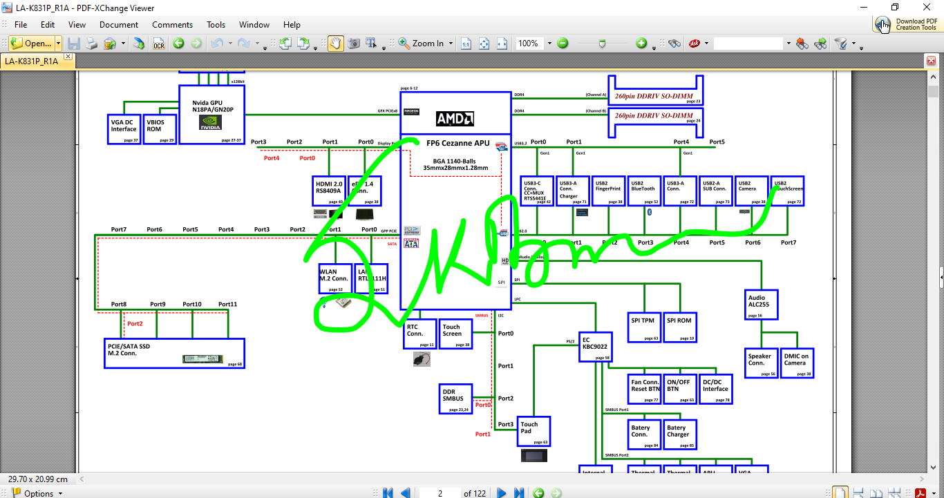
Task: Expand email icon dropdown arrow
Action: 123,44
